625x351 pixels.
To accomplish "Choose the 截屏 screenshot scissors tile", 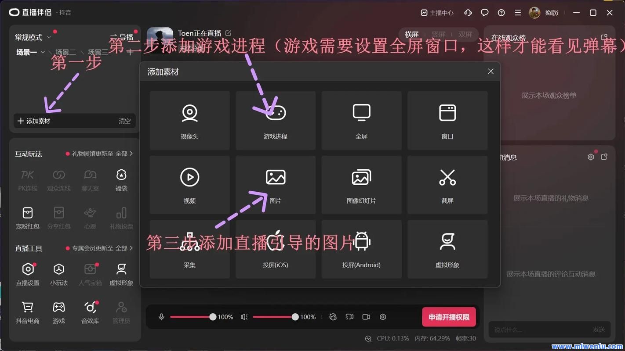I will [x=447, y=185].
